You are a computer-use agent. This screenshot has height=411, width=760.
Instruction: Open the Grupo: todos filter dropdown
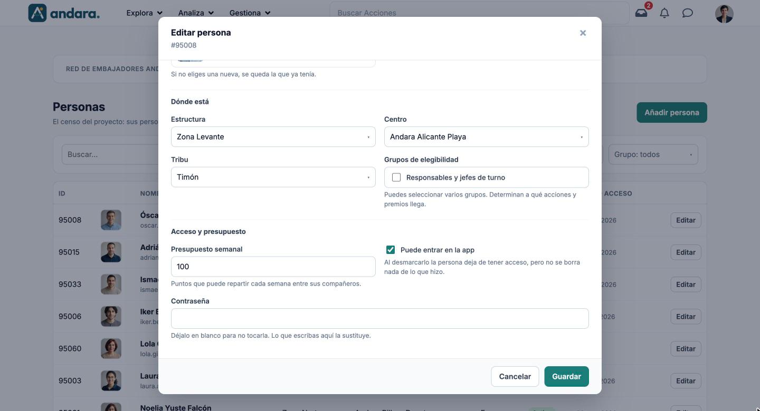tap(653, 154)
